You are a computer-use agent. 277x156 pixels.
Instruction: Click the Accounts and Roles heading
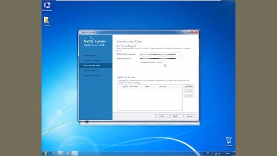click(129, 42)
